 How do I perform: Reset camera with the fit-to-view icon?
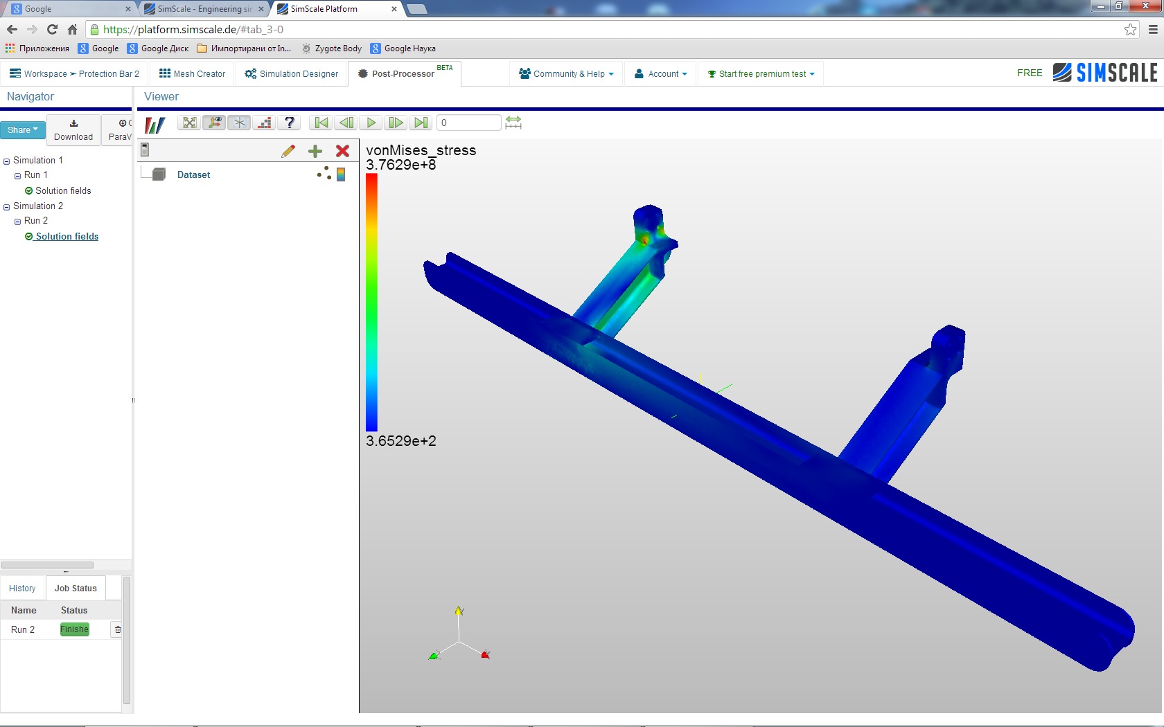pos(189,123)
